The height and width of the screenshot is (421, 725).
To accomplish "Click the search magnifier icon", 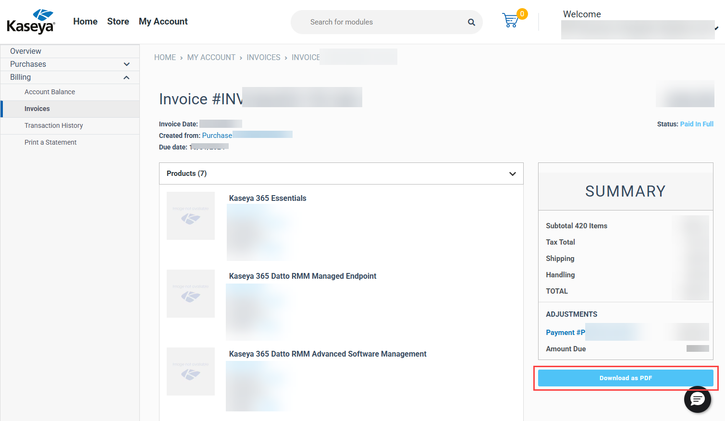I will click(471, 22).
